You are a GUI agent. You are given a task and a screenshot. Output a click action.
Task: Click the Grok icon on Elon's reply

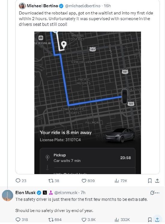pos(152,193)
